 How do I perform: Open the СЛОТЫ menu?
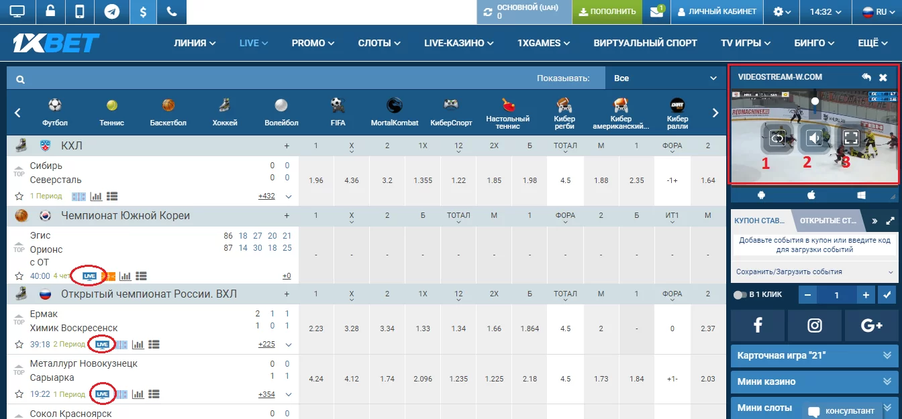click(x=379, y=43)
